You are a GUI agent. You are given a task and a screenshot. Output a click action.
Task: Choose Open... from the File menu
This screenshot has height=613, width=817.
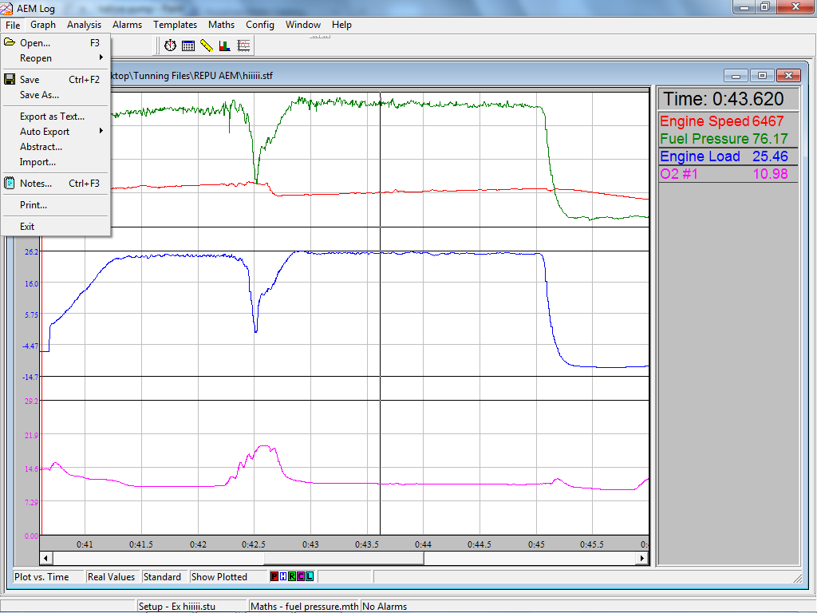click(x=56, y=43)
